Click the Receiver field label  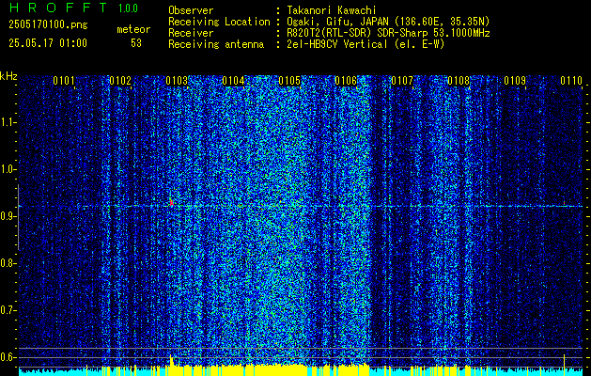point(191,33)
